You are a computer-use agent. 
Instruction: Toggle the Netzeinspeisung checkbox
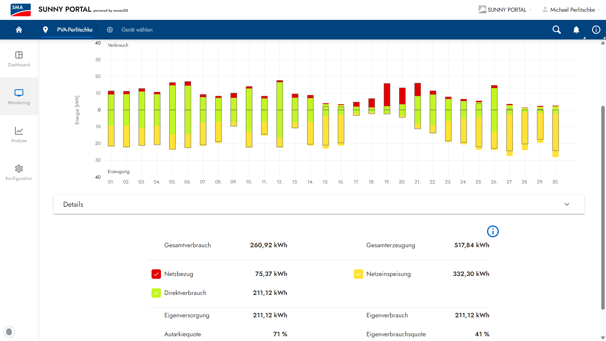(358, 274)
